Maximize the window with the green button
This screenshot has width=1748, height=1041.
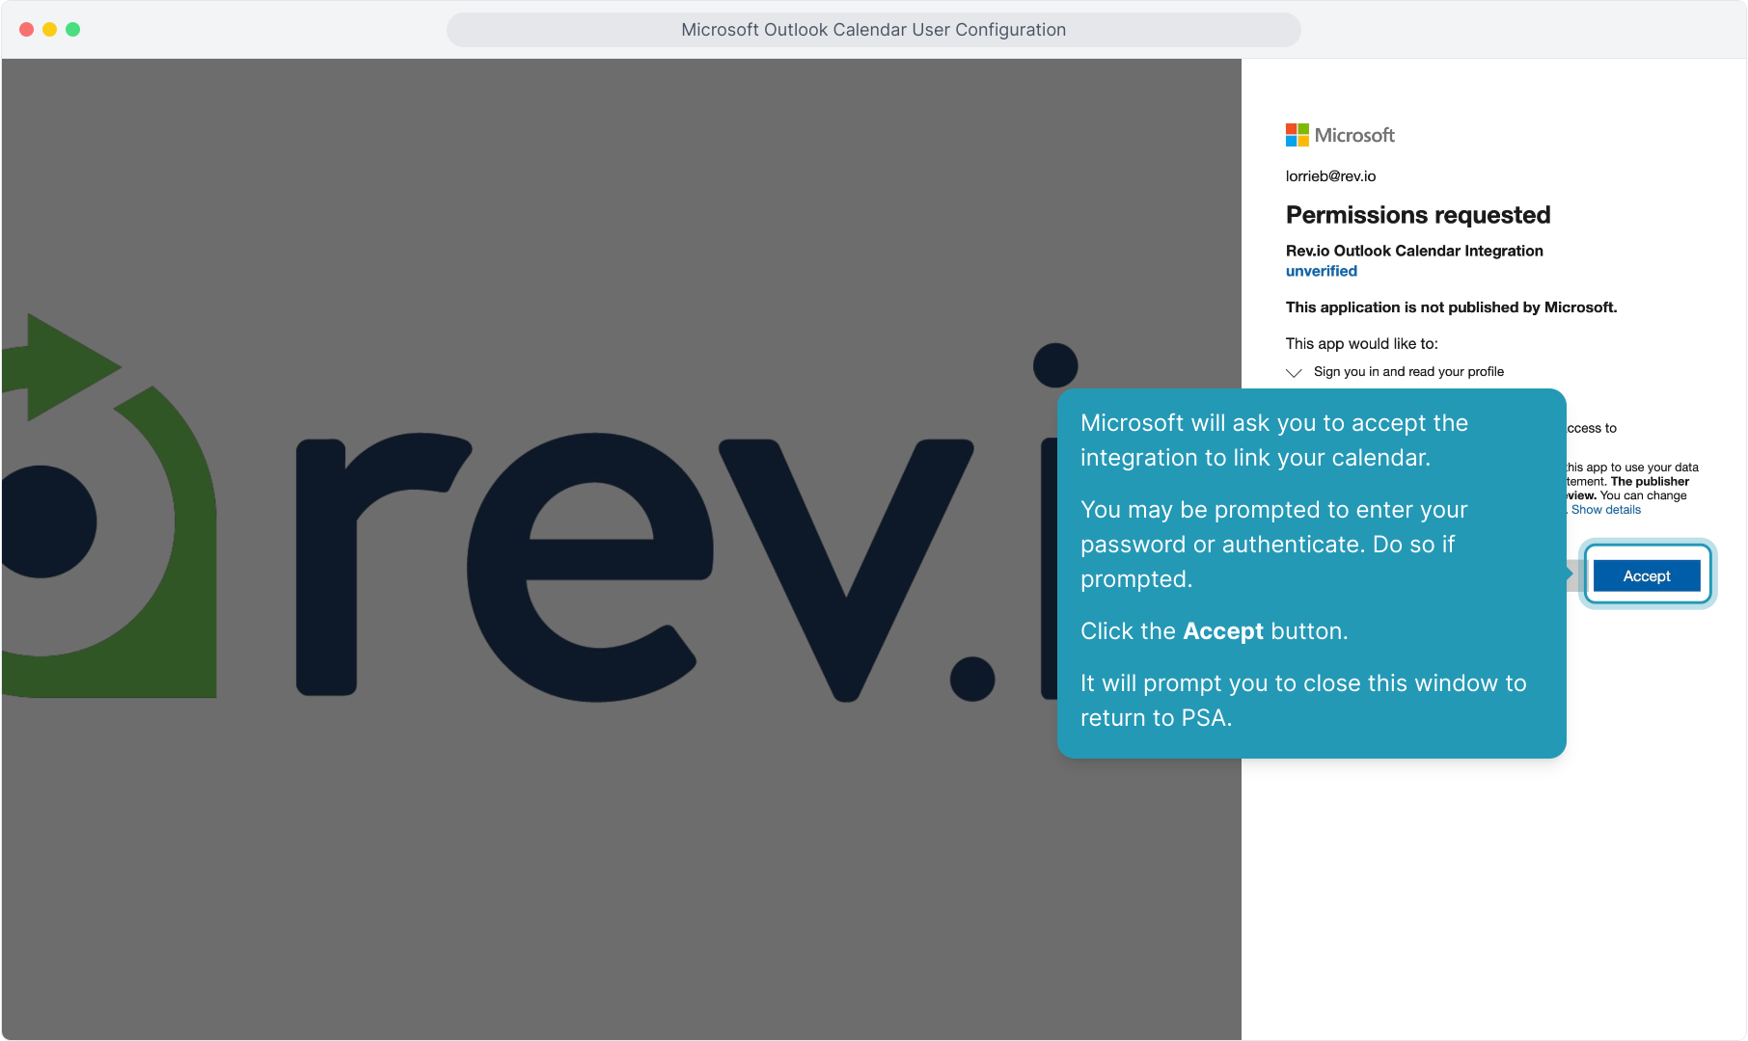72,29
